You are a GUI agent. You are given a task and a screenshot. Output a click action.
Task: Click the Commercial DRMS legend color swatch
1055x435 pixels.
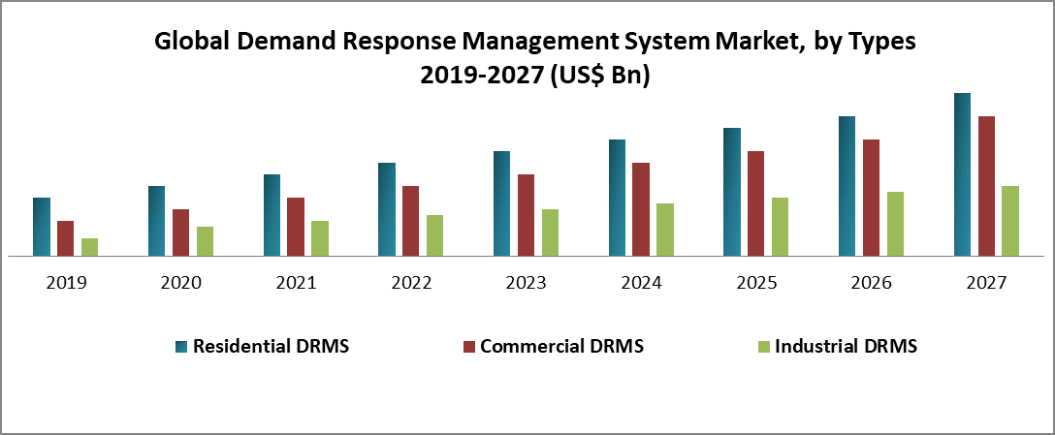pos(468,346)
